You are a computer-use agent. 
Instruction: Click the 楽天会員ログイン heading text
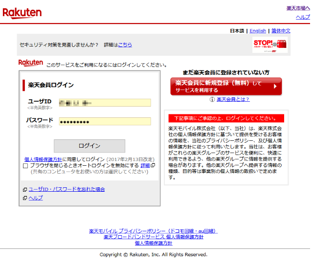coord(51,85)
